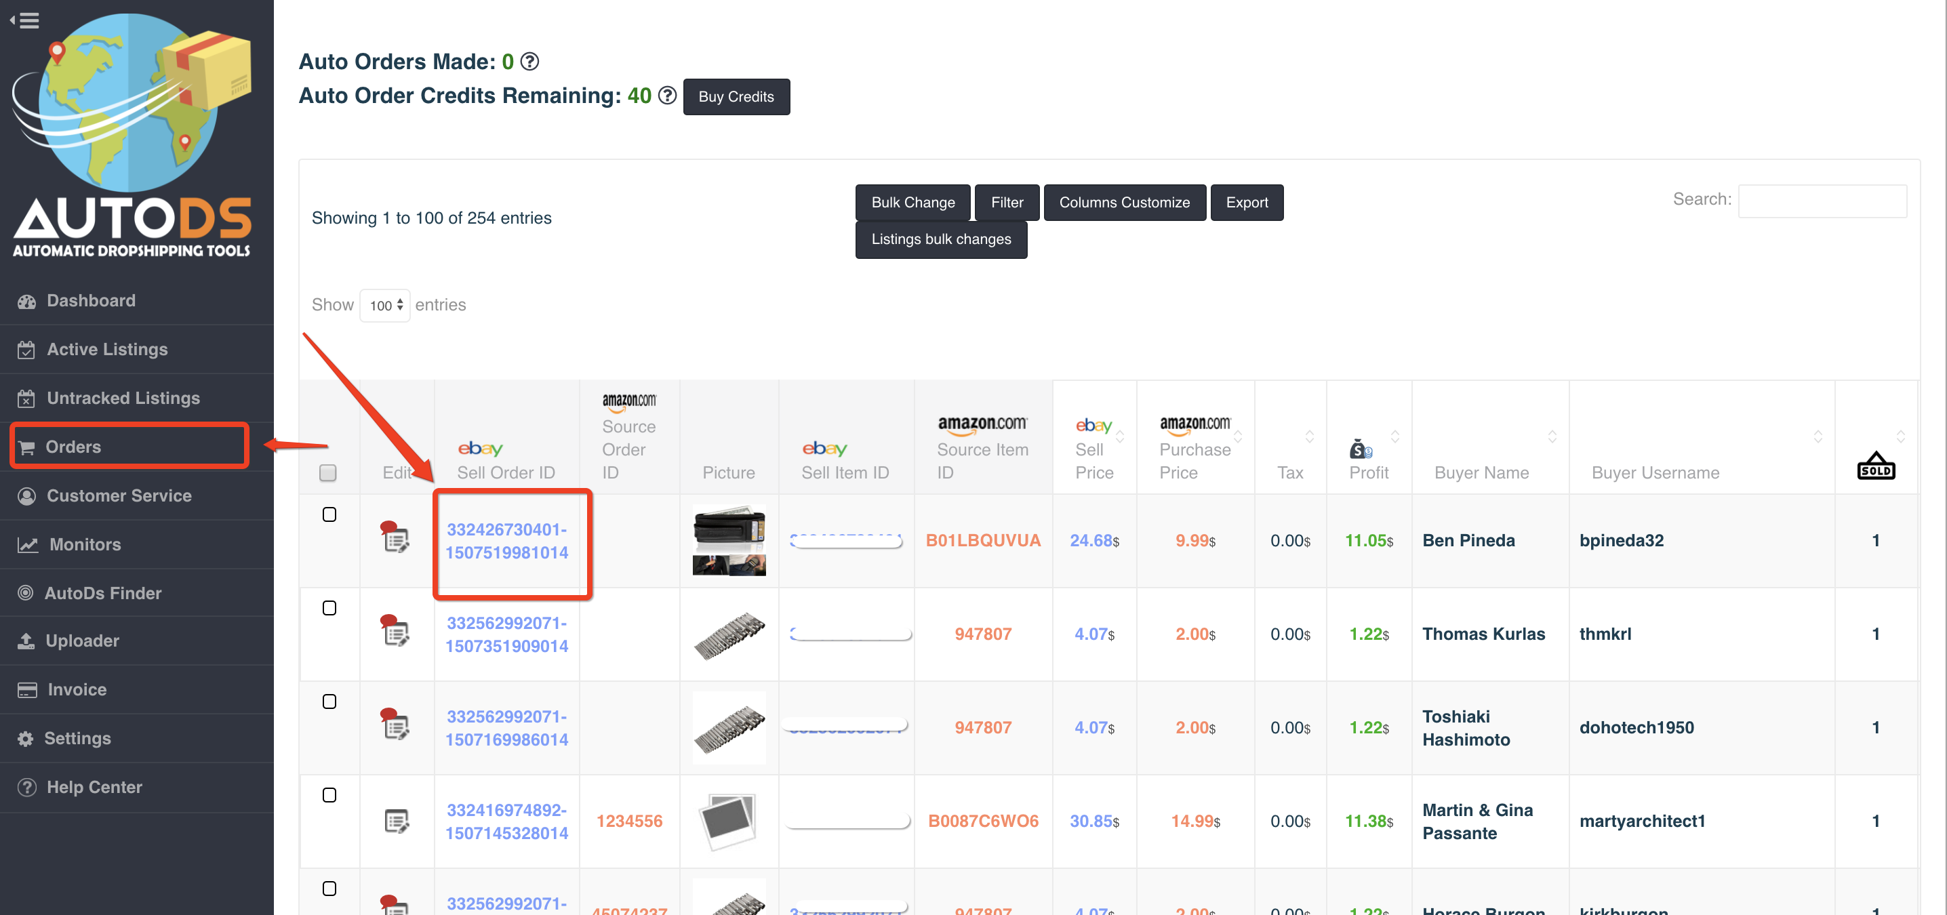Open source item B01LBQUVUA link
This screenshot has width=1947, height=915.
point(983,540)
